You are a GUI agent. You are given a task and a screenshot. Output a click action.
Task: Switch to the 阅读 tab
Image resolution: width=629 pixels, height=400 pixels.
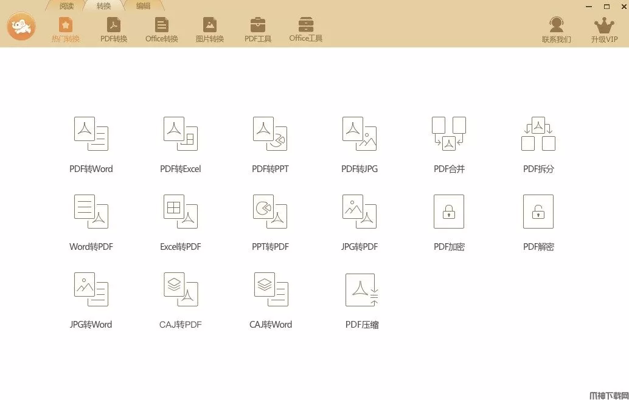click(x=66, y=5)
